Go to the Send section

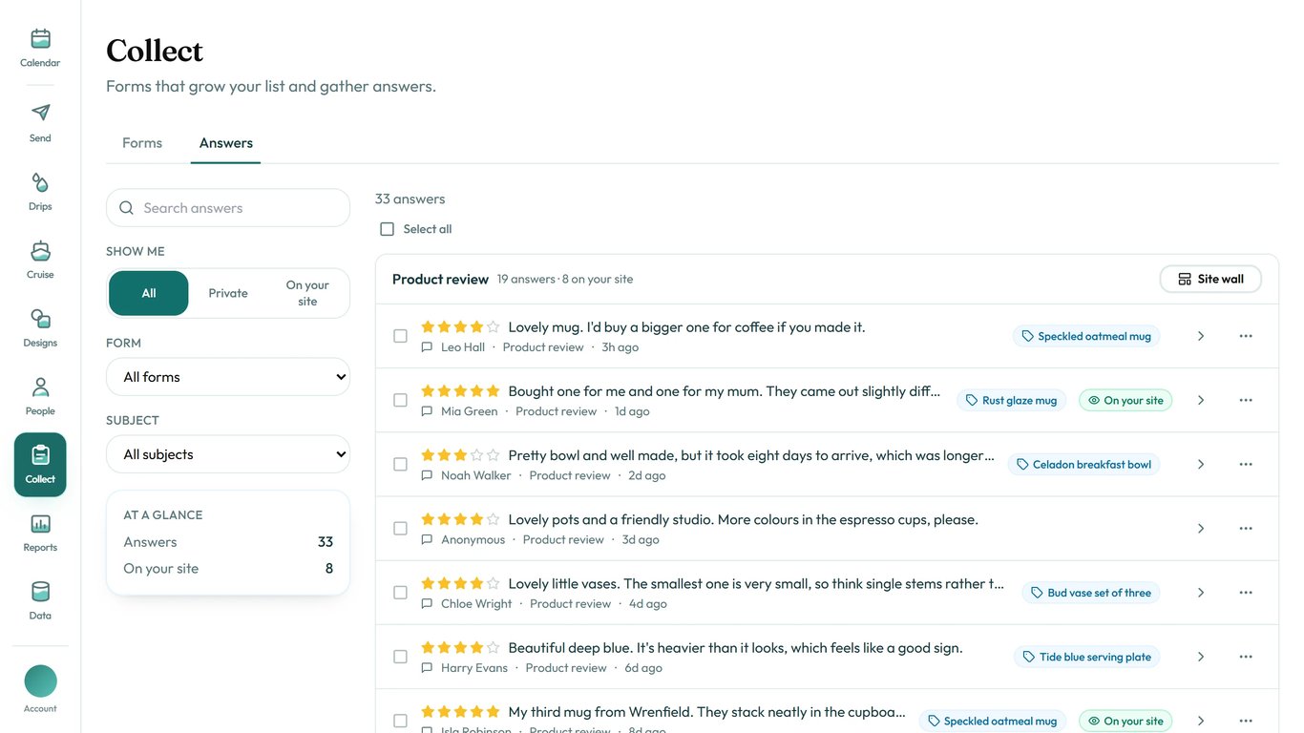[x=40, y=123]
